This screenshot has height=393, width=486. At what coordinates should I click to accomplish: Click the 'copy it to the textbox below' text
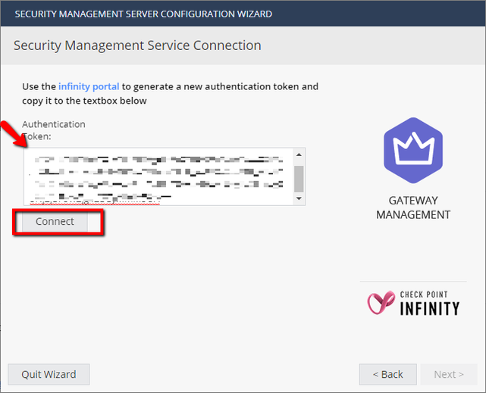point(84,101)
